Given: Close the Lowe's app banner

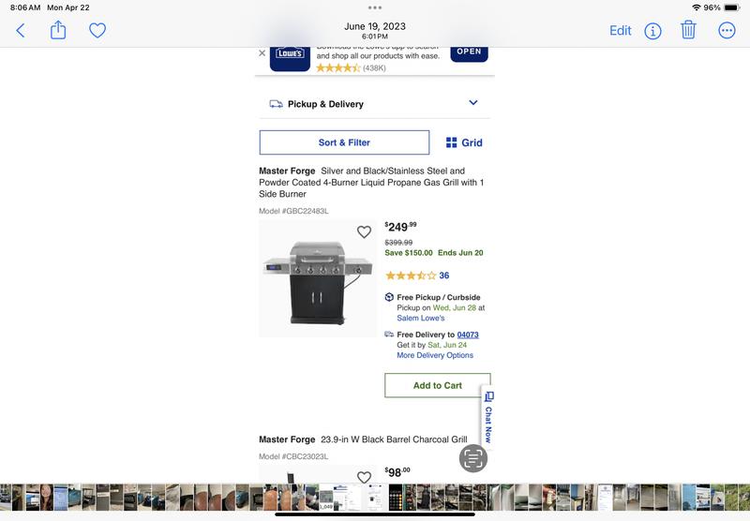Looking at the screenshot, I should pos(262,53).
